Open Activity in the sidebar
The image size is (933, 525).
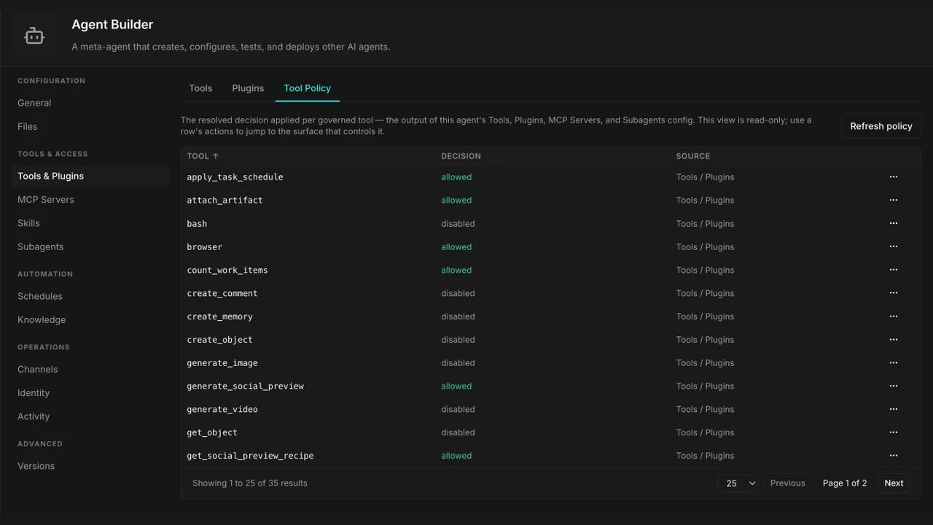(34, 416)
